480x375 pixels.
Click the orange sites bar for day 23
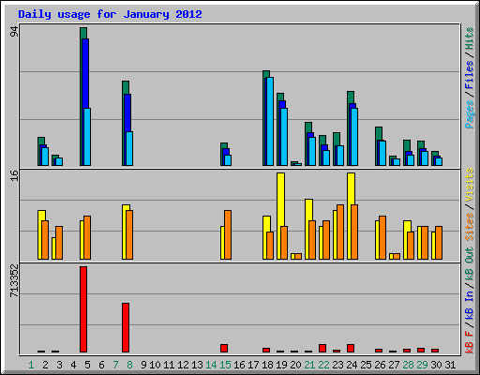pyautogui.click(x=340, y=232)
